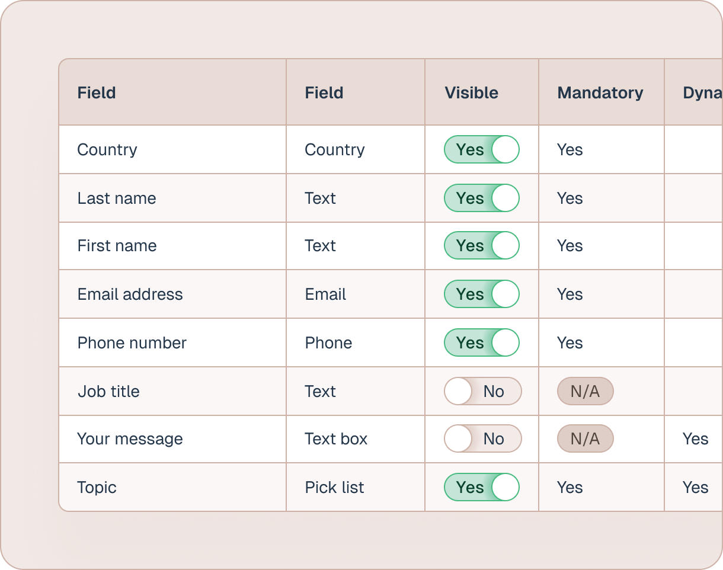
Task: Click the Visible column header
Action: (471, 92)
